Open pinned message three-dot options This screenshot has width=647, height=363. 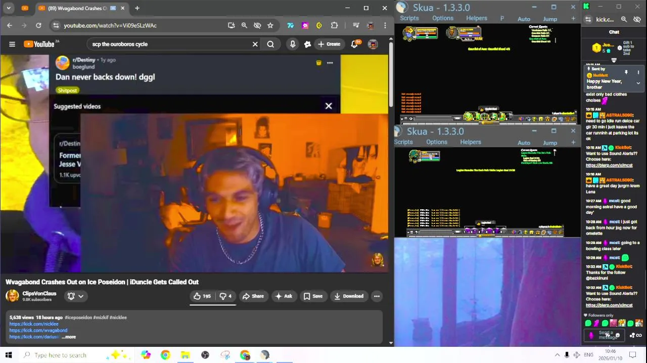(638, 73)
